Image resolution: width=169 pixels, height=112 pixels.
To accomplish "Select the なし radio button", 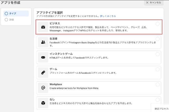I will (x=158, y=100).
